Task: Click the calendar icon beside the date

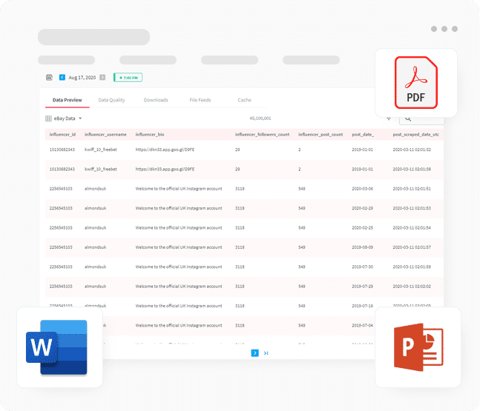Action: [49, 78]
